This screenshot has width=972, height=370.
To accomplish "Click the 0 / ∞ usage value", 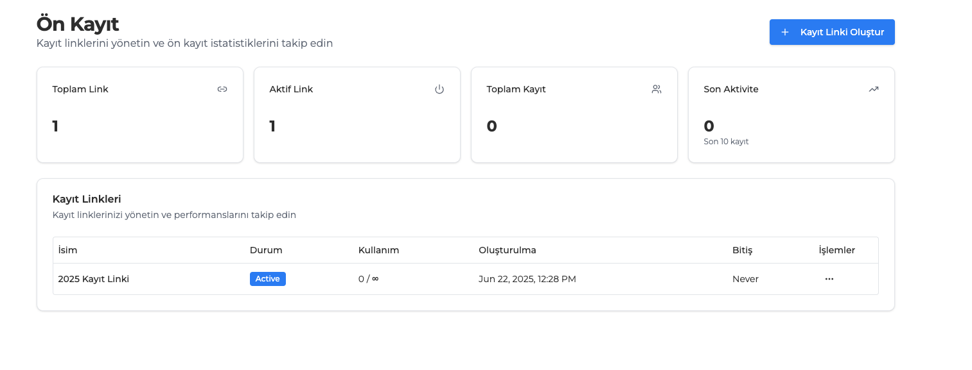I will pyautogui.click(x=368, y=279).
